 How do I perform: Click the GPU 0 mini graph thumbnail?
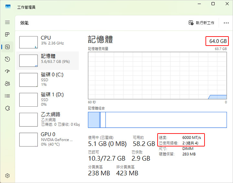point(28,140)
